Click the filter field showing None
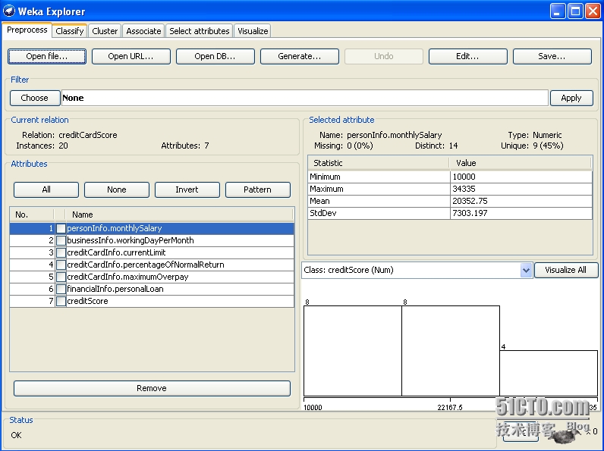The height and width of the screenshot is (451, 604). coord(305,98)
